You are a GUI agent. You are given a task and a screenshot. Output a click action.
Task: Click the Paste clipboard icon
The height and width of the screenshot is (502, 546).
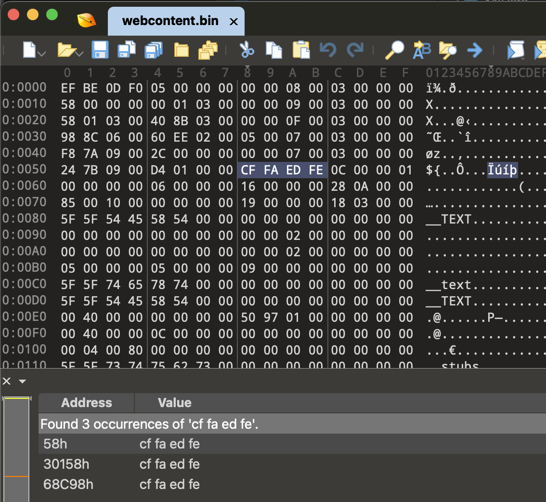tap(301, 50)
